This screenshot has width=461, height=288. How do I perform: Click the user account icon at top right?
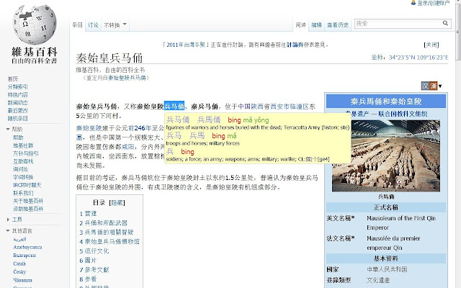point(413,3)
